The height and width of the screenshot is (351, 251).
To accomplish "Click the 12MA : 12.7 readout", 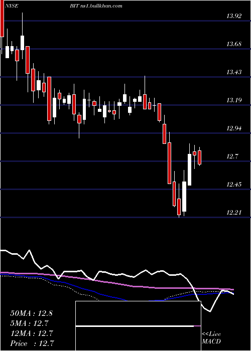I will pos(31,333).
